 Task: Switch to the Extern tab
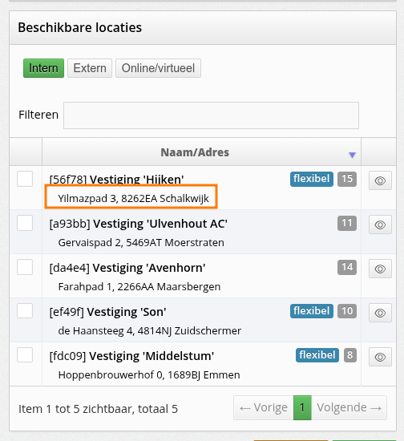[x=90, y=68]
